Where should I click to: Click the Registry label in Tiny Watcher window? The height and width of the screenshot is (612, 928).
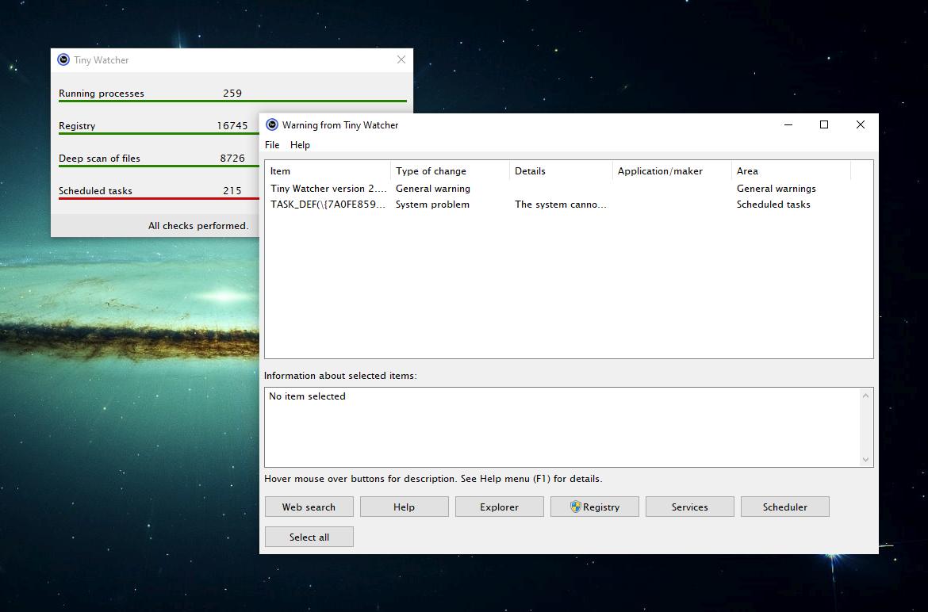point(77,126)
